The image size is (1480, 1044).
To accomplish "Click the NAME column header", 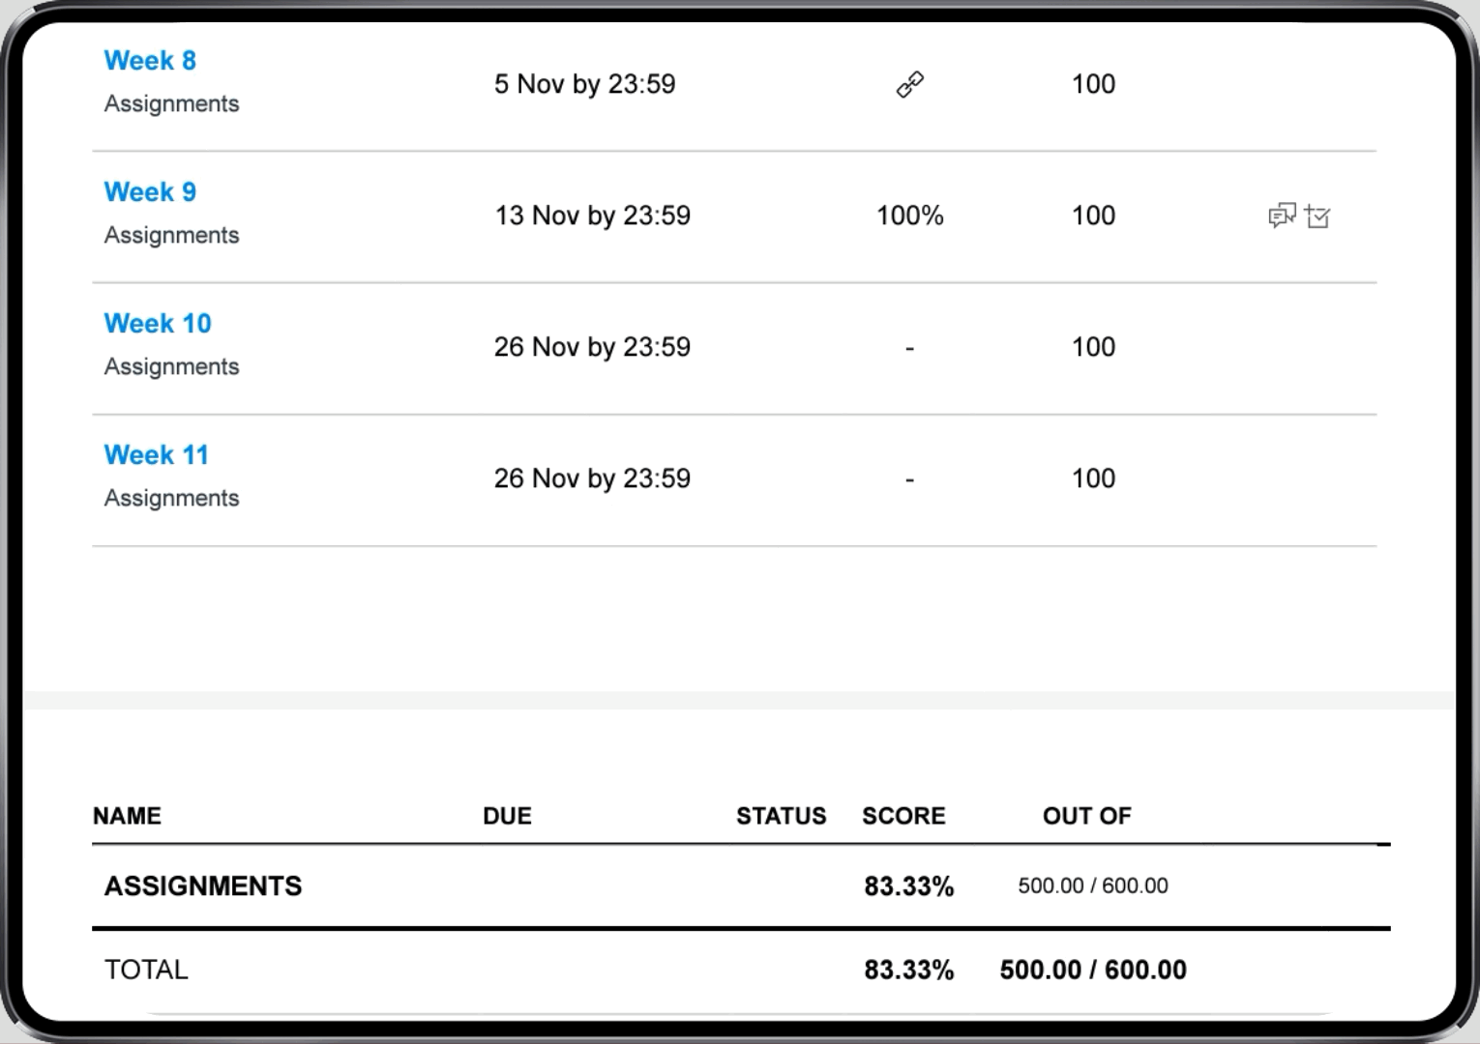I will pyautogui.click(x=127, y=816).
